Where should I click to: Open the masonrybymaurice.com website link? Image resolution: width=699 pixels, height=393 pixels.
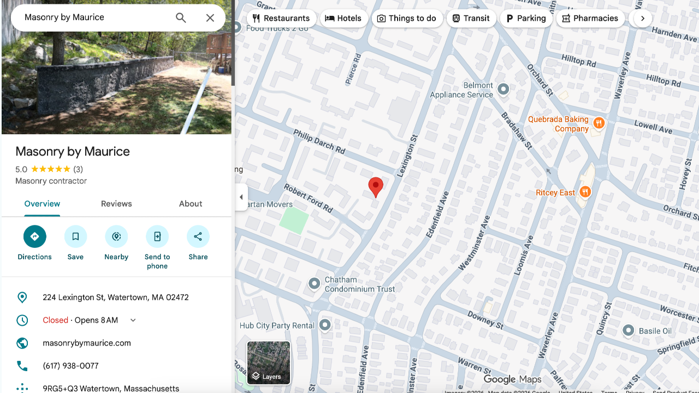click(87, 343)
